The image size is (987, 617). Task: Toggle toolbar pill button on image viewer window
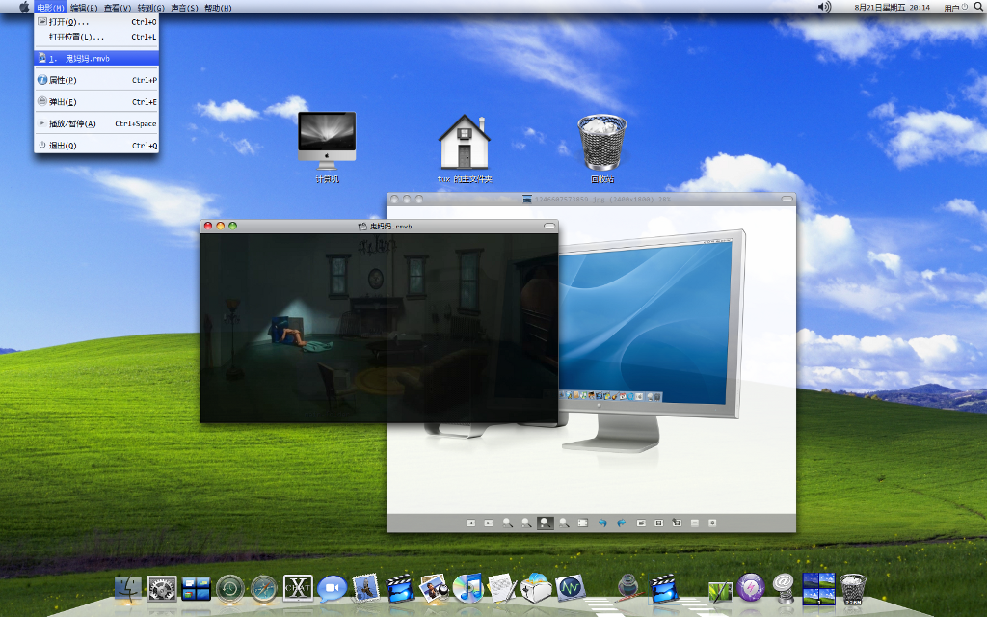pyautogui.click(x=787, y=199)
